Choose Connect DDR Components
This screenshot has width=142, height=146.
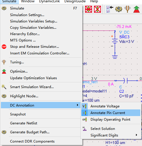point(41,141)
